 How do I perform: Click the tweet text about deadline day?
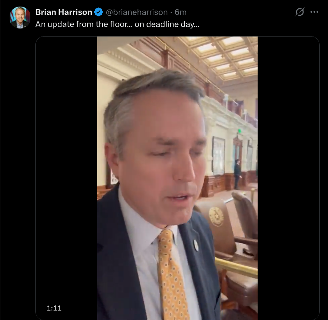click(117, 24)
